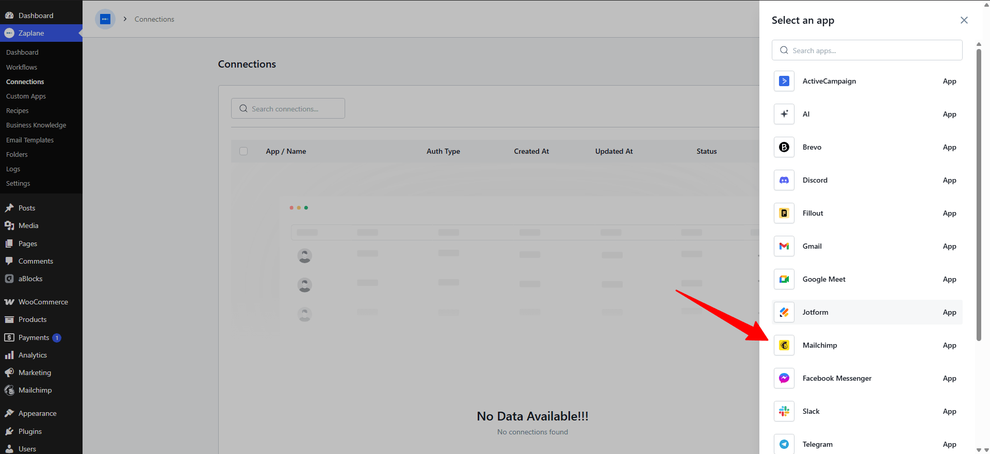Viewport: 990px width, 454px height.
Task: Open Logs menu item
Action: click(x=13, y=169)
